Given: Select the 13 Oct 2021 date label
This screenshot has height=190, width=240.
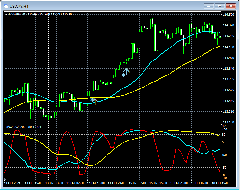Looking at the screenshot, I should pyautogui.click(x=13, y=183).
